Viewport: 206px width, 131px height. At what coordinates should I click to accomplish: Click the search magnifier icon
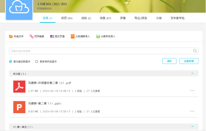pyautogui.click(x=195, y=51)
